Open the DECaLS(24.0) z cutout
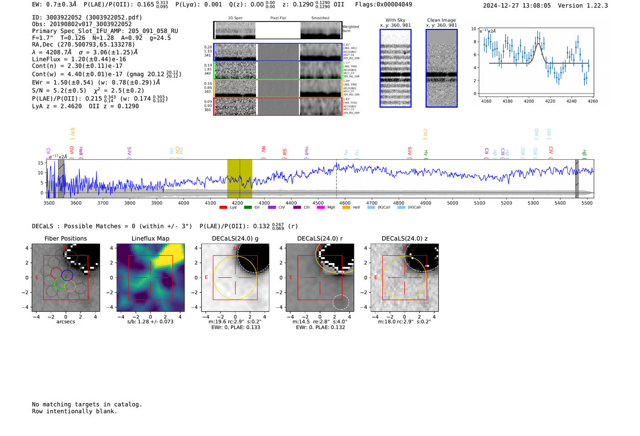The height and width of the screenshot is (436, 640). pyautogui.click(x=405, y=278)
